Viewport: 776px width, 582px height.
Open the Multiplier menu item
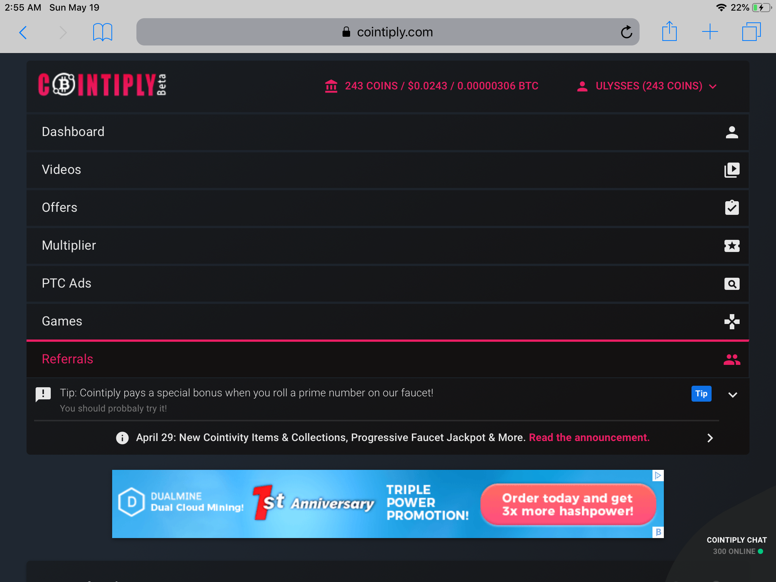[388, 246]
